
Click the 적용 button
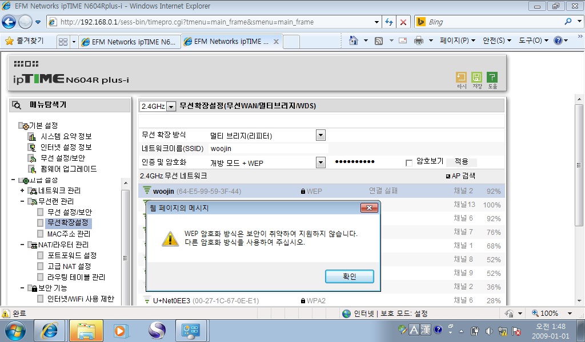point(462,161)
